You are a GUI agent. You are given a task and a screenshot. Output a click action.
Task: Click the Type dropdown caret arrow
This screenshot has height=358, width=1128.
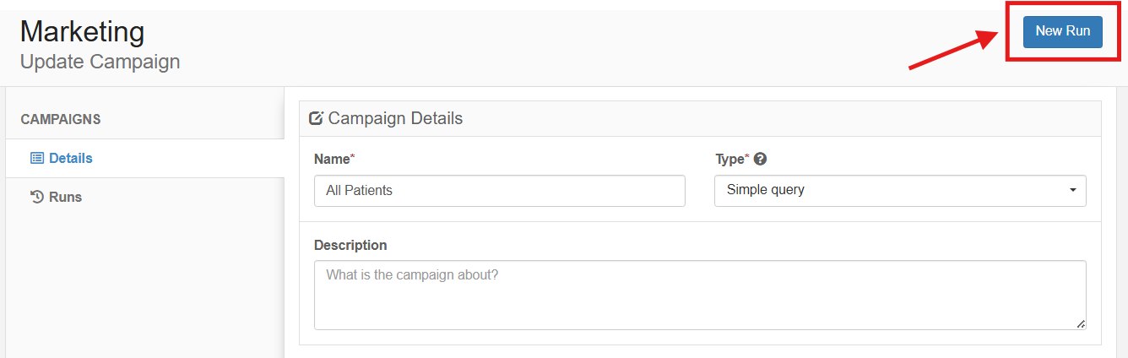(1073, 190)
